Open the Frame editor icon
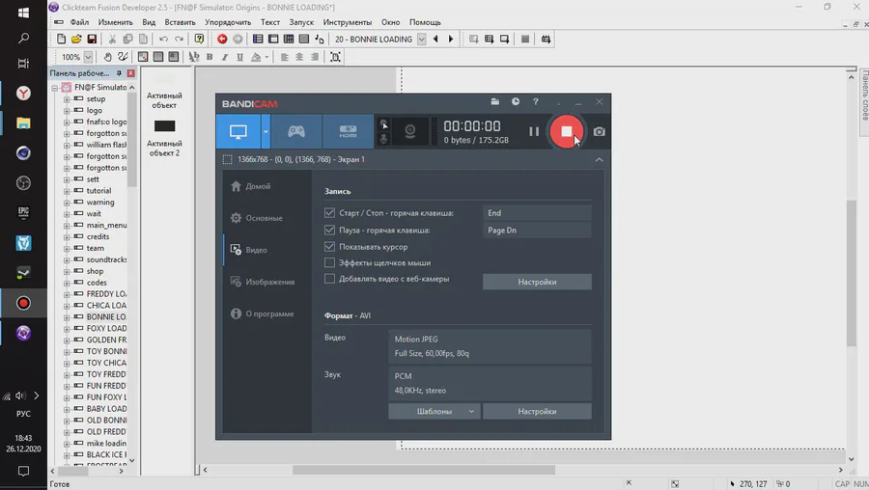The width and height of the screenshot is (869, 490). [x=273, y=39]
